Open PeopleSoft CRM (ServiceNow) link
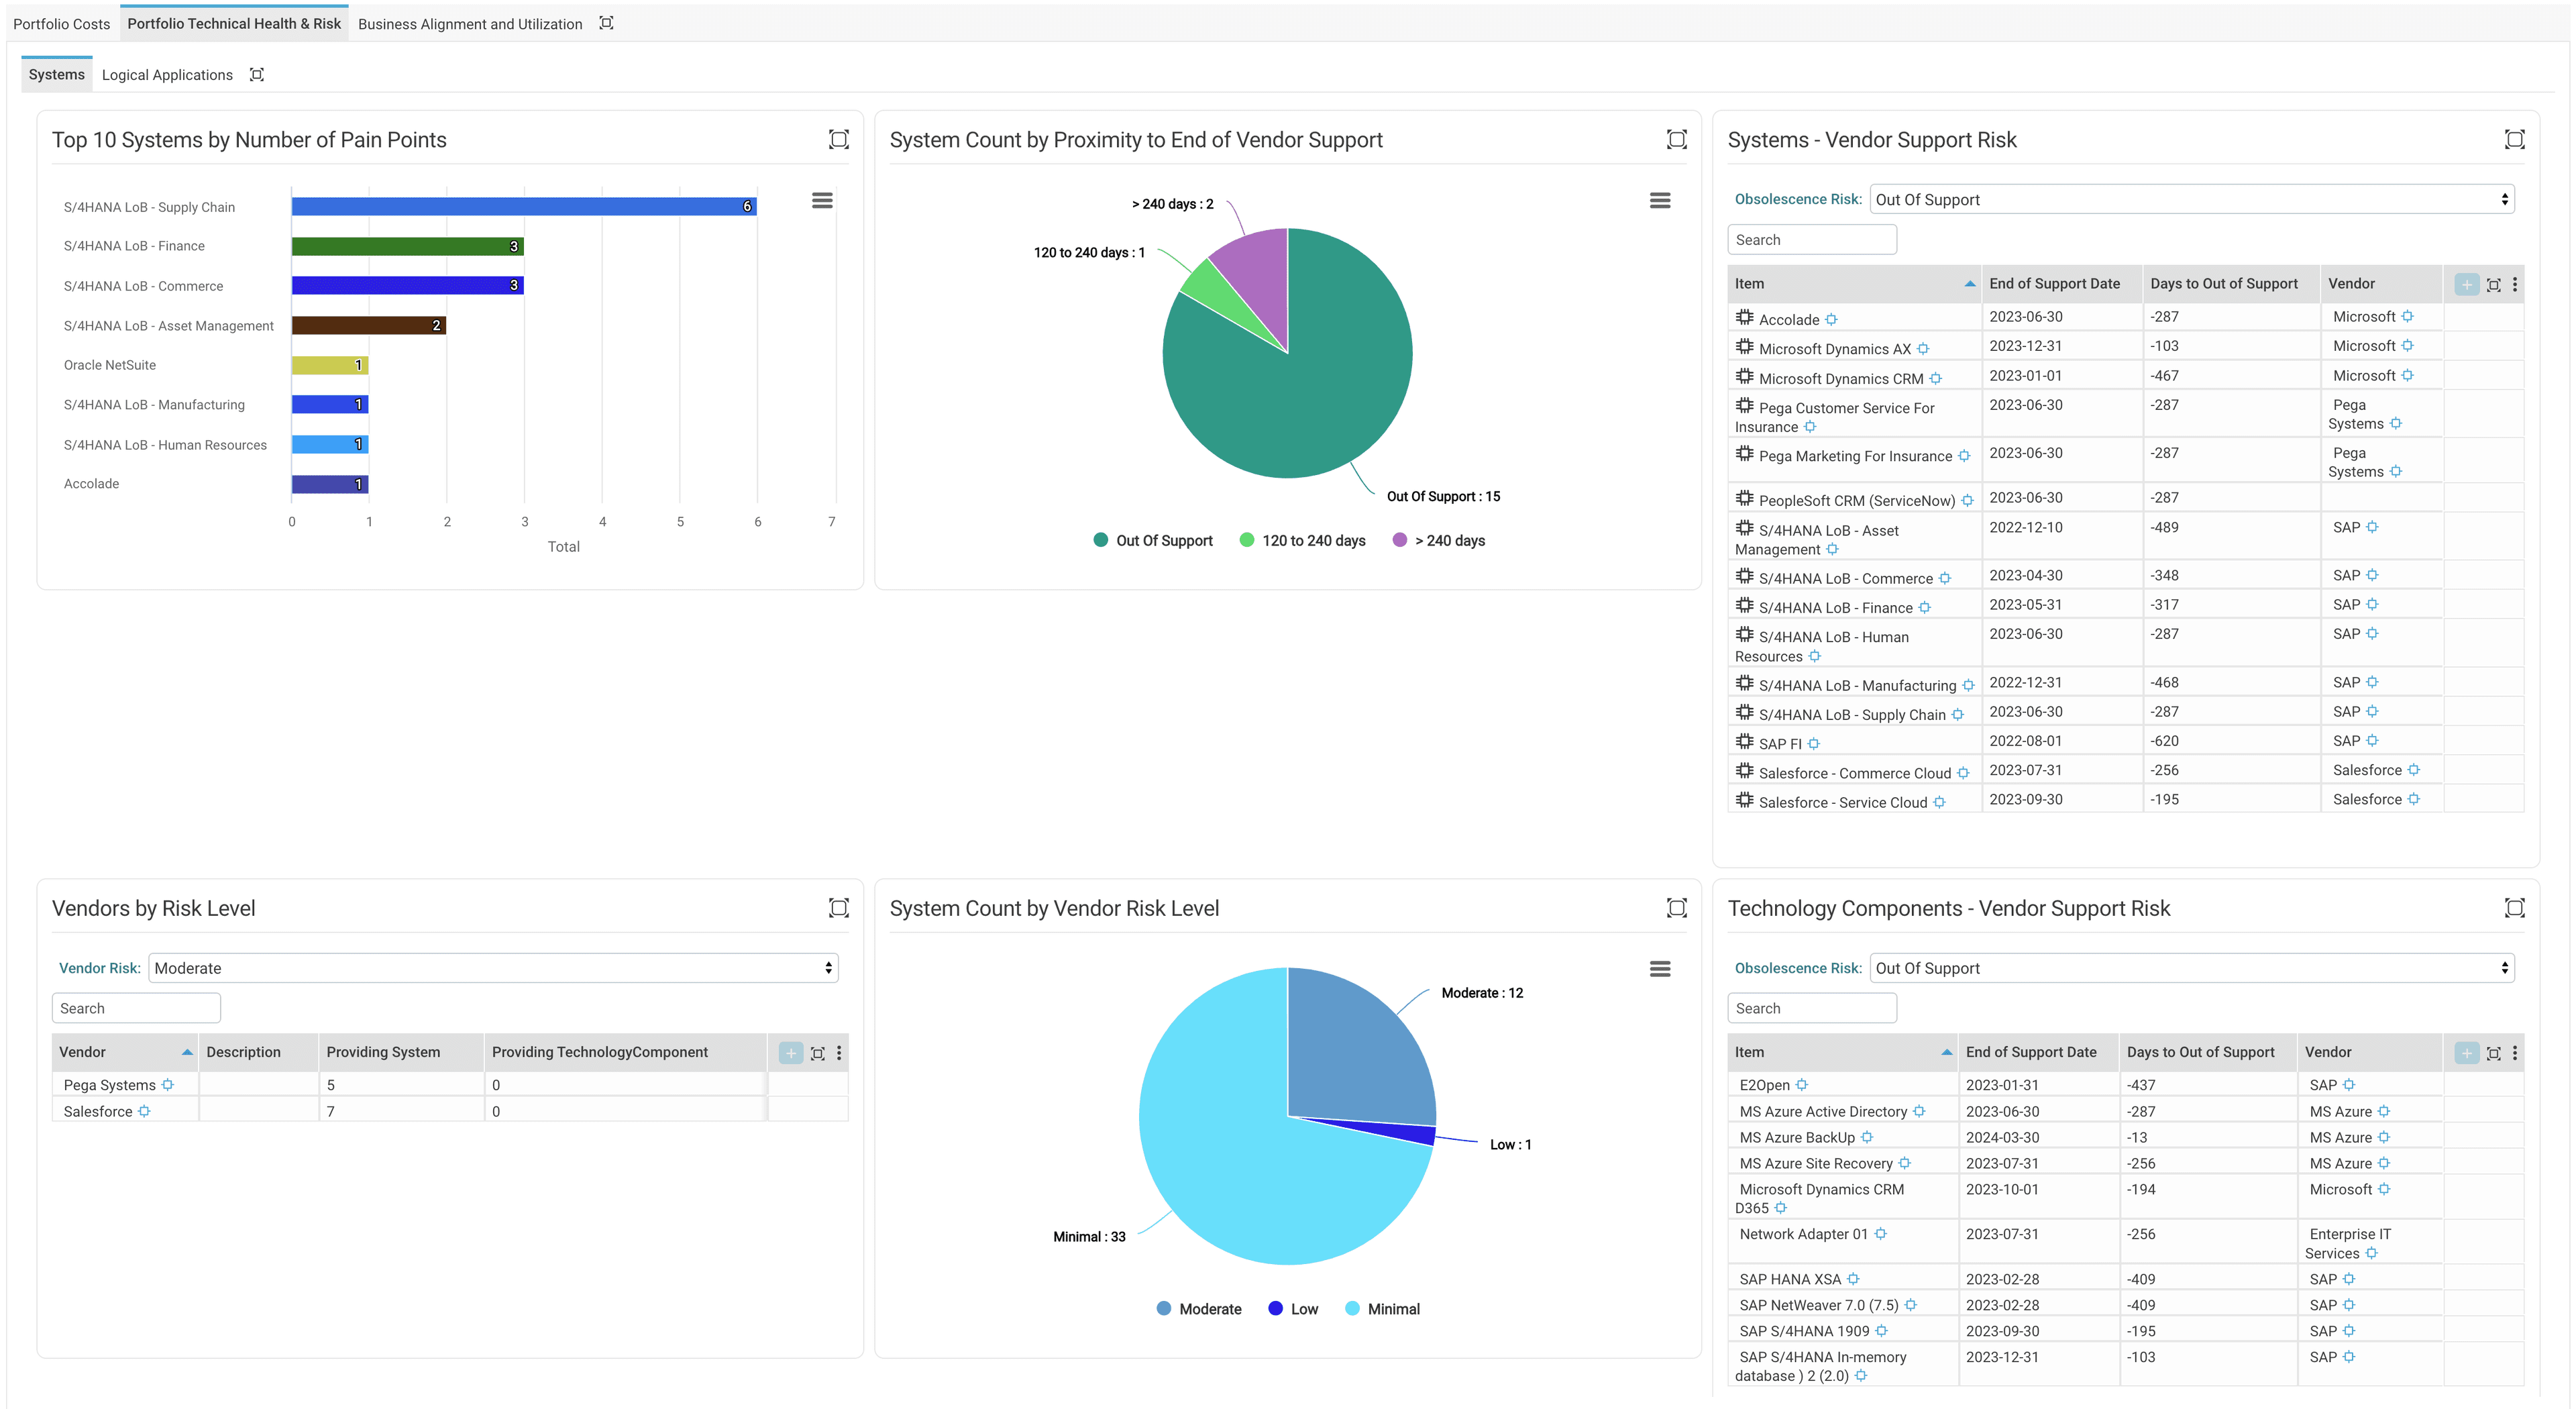Screen dimensions: 2576x1409 1856,501
